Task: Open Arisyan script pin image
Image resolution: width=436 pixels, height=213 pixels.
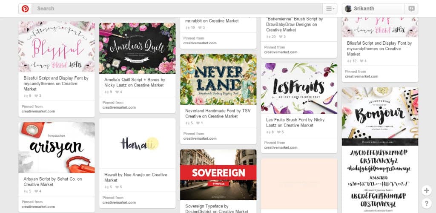Action: [x=57, y=148]
